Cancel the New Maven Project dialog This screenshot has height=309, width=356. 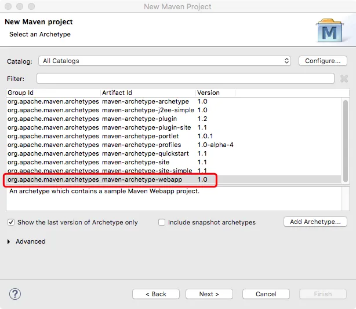[x=266, y=294]
